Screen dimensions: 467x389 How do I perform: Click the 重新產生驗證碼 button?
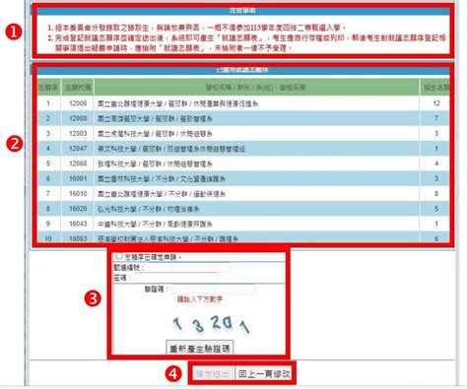(200, 349)
